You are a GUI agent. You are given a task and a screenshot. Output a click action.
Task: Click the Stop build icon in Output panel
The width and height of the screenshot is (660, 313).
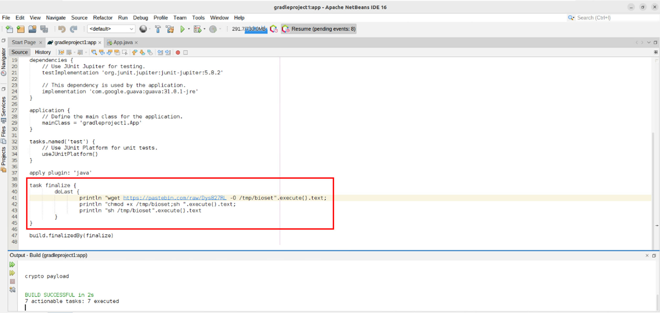point(12,281)
